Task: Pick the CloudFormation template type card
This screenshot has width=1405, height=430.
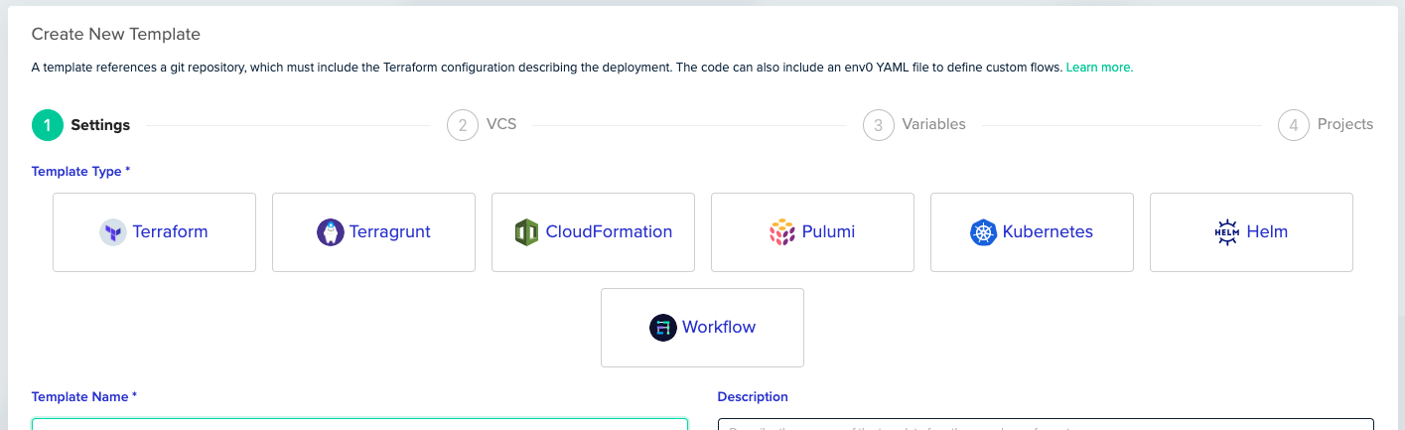Action: tap(593, 232)
